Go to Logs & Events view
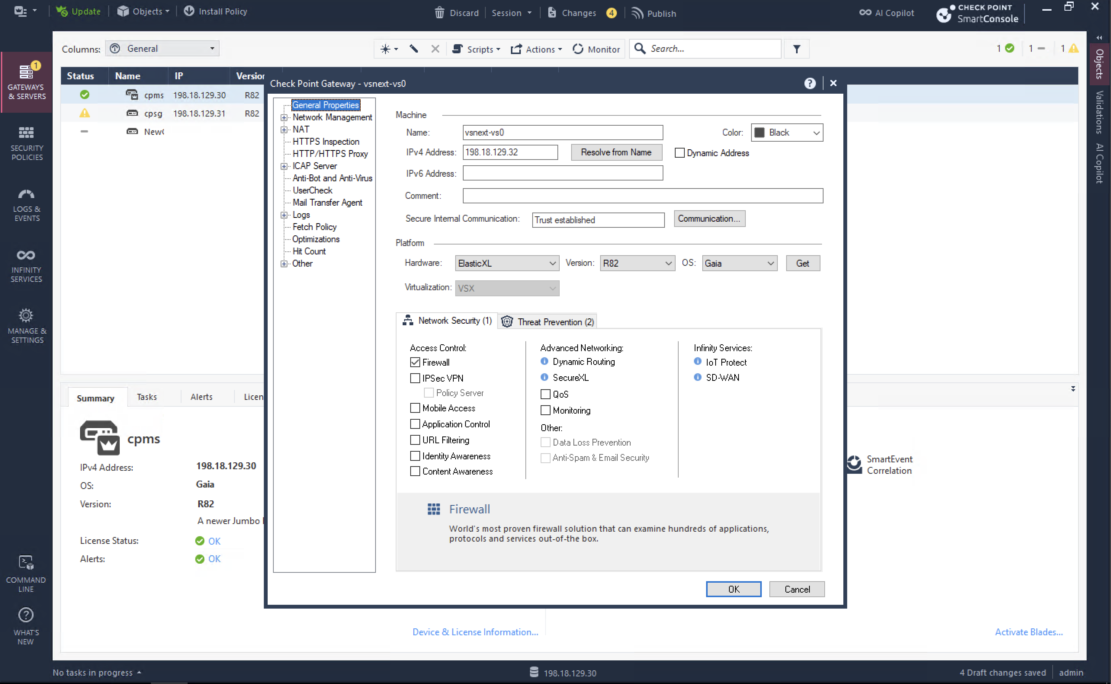 (26, 205)
